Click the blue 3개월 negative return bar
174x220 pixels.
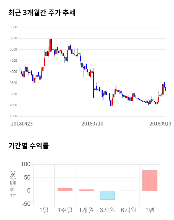[107, 195]
